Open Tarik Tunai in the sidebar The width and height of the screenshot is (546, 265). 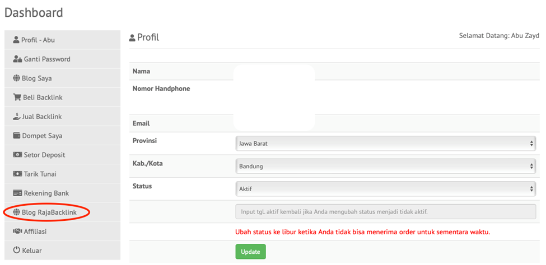click(x=40, y=174)
